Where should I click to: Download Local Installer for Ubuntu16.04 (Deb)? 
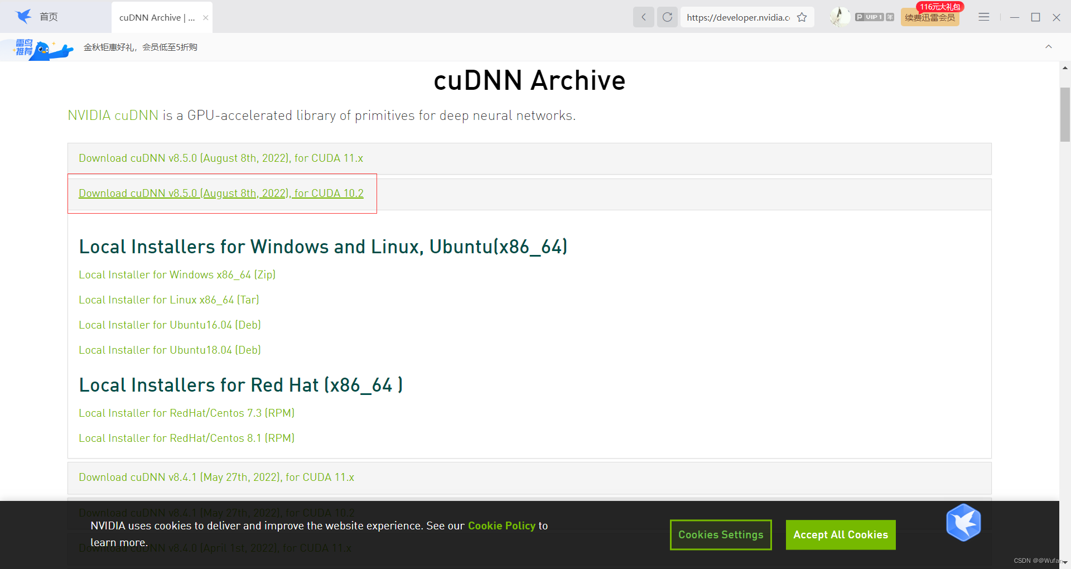tap(170, 325)
